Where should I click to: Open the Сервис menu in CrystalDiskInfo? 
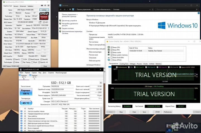(34, 73)
